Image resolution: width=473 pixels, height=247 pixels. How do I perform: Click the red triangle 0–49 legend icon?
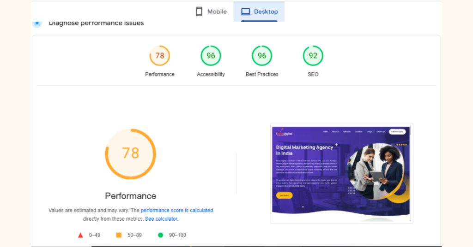point(80,235)
